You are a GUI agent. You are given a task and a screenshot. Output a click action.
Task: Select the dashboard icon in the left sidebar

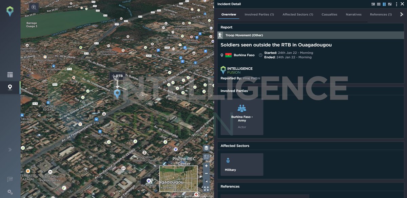(10, 74)
